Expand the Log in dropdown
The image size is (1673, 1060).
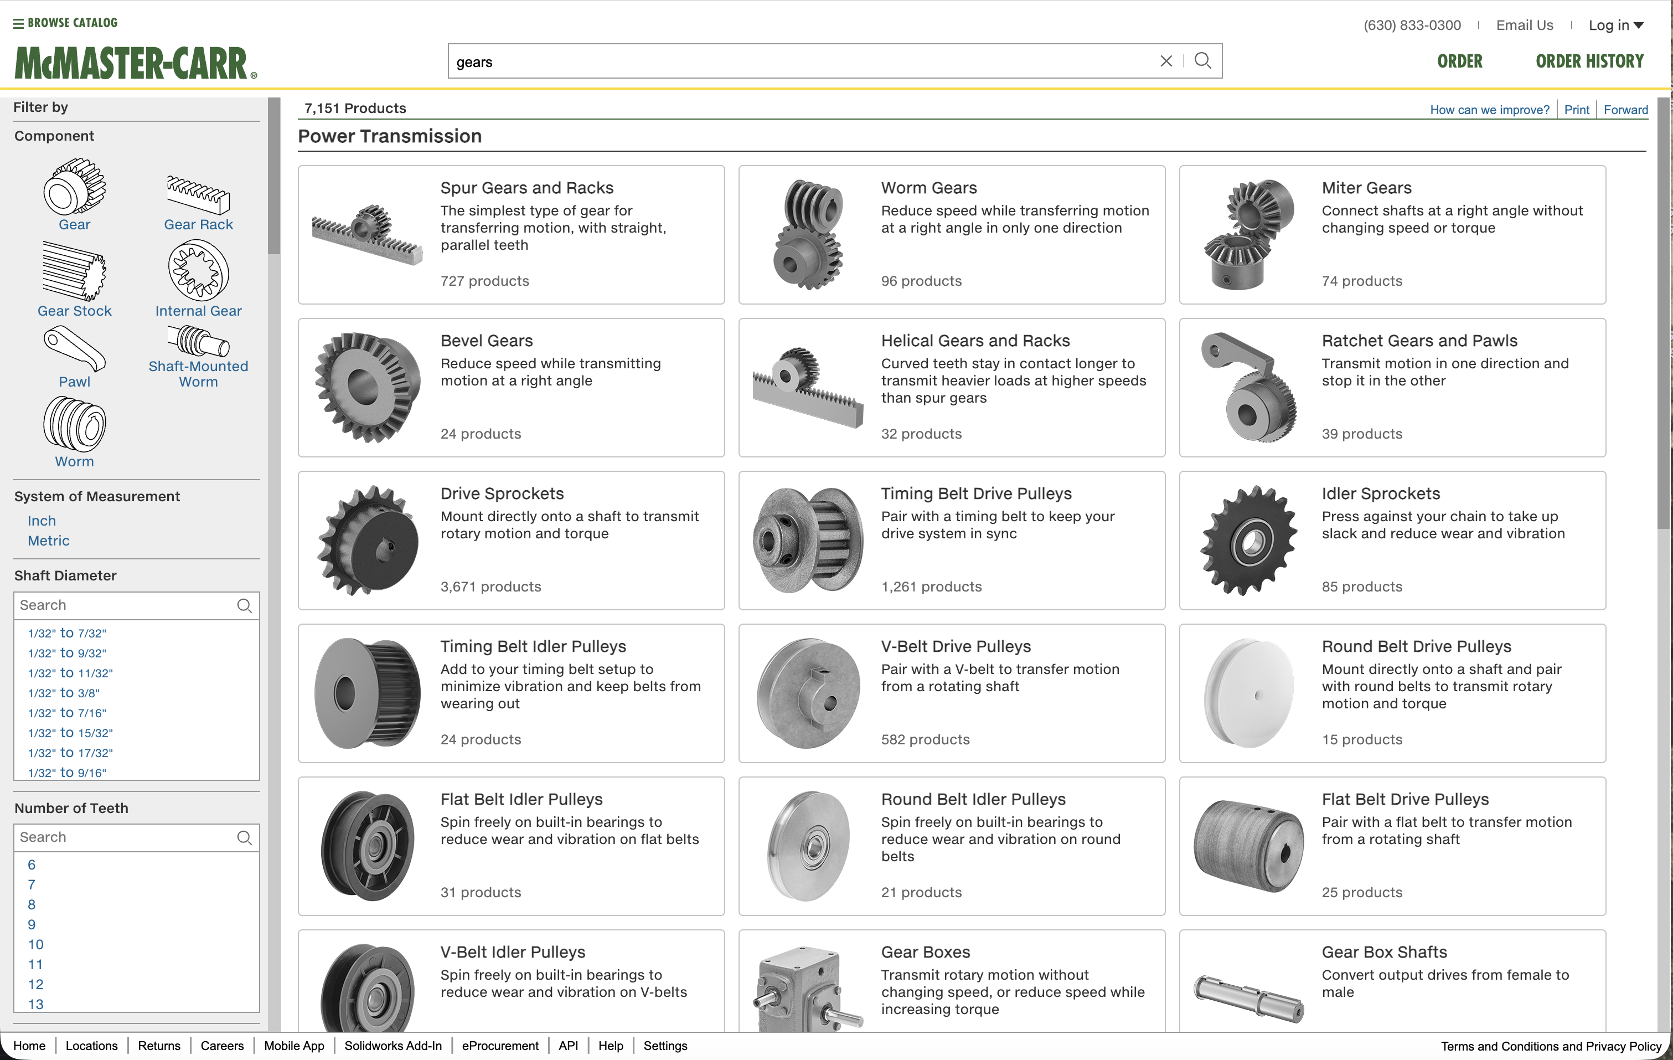(1617, 25)
